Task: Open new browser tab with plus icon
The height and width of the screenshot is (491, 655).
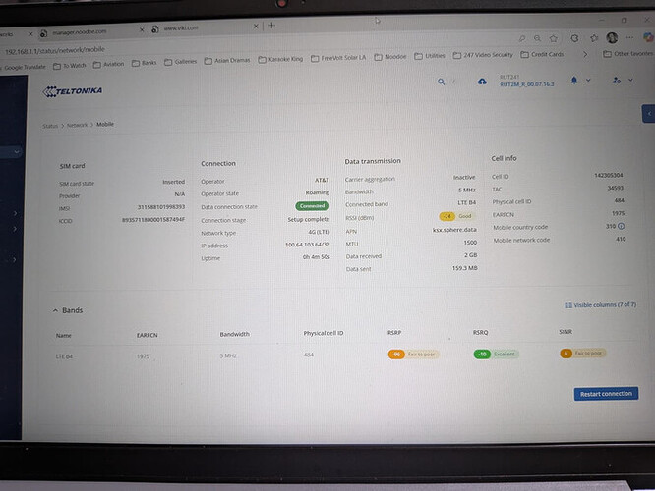Action: (271, 26)
